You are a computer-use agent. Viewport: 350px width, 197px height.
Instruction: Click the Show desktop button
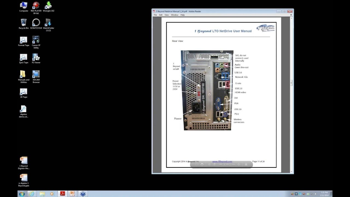pyautogui.click(x=331, y=194)
